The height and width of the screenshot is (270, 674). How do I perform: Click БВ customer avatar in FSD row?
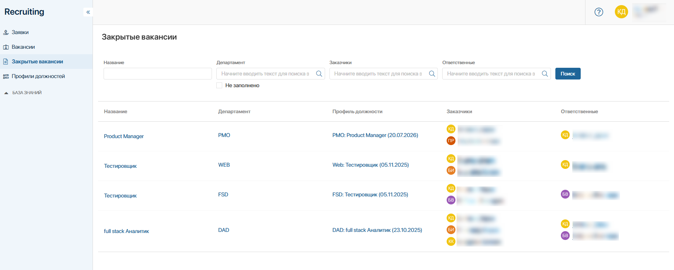451,200
